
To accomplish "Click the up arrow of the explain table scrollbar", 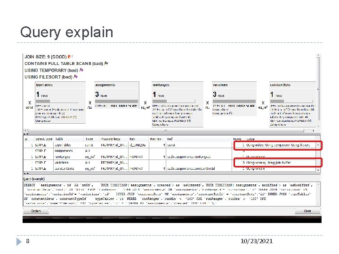I will coord(318,145).
